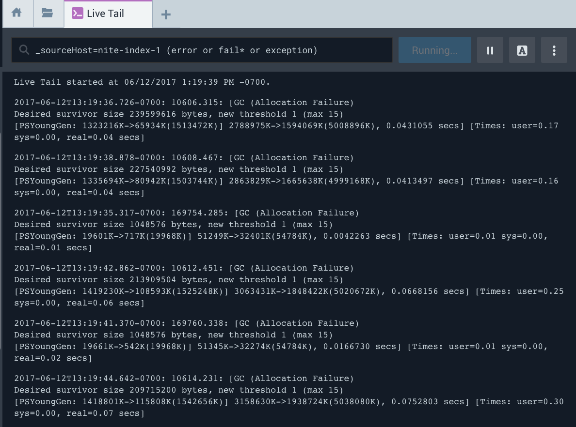The height and width of the screenshot is (427, 576).
Task: Switch to the Live Tail tab label
Action: [x=105, y=14]
